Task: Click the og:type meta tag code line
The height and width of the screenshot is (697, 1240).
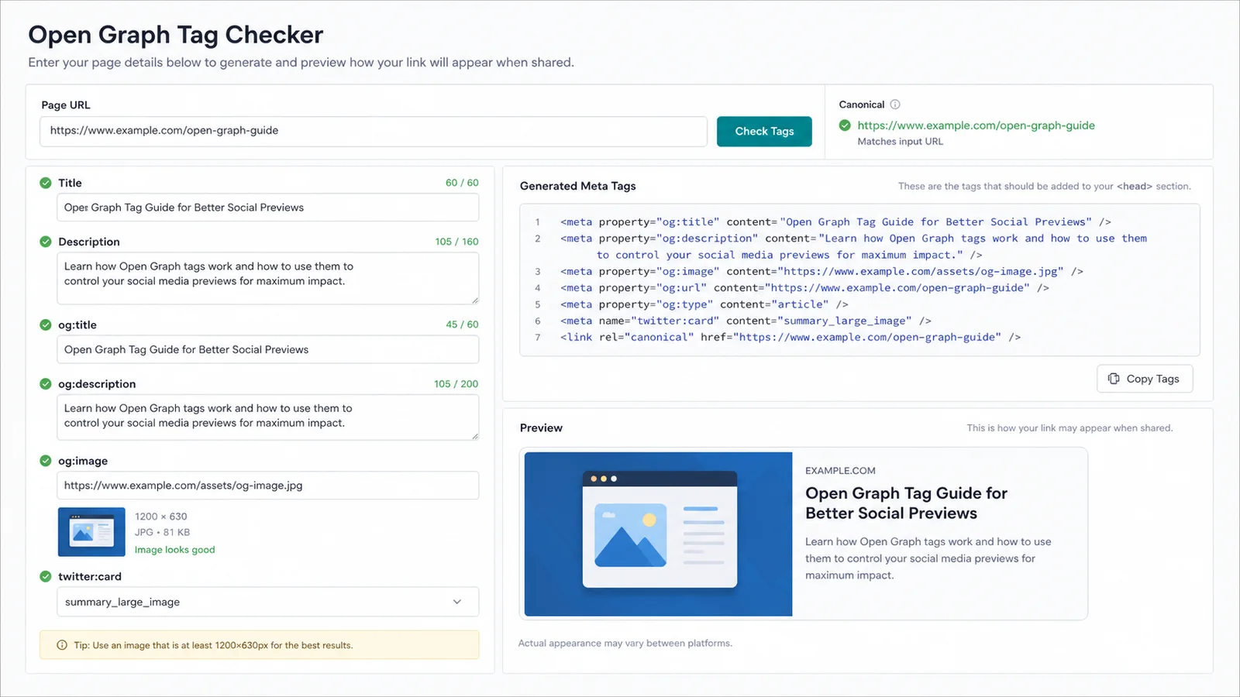Action: [704, 304]
